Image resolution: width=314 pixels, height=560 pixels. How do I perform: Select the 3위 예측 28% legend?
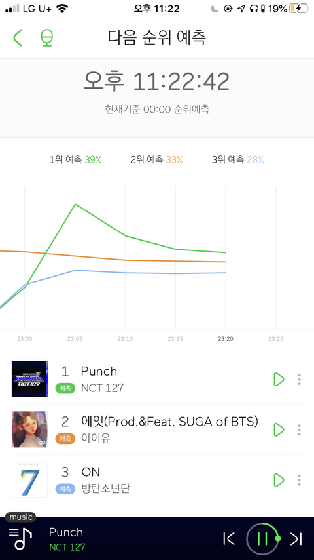[x=237, y=159]
